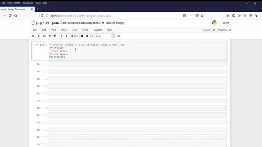Open Firefox History menu
This screenshot has height=147, width=262.
tap(17, 3)
